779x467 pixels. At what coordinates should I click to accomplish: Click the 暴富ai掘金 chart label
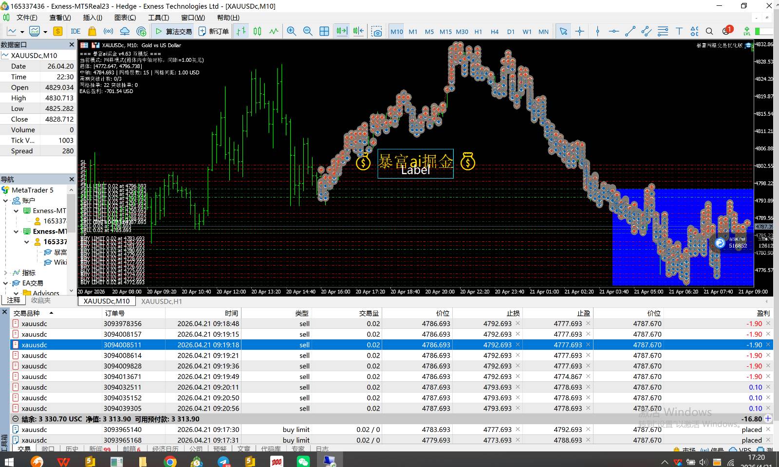click(415, 163)
